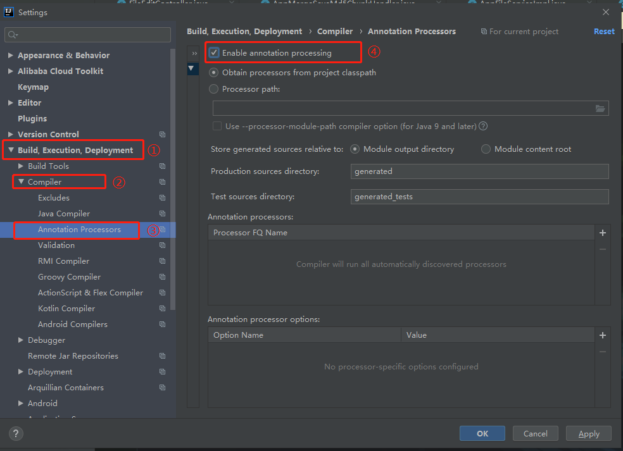
Task: Click the Reset link
Action: pos(604,32)
